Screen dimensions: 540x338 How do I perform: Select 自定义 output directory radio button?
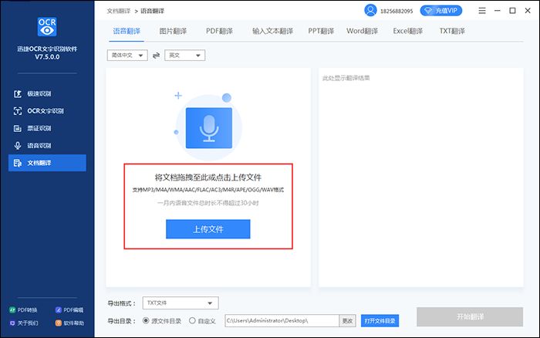point(193,320)
